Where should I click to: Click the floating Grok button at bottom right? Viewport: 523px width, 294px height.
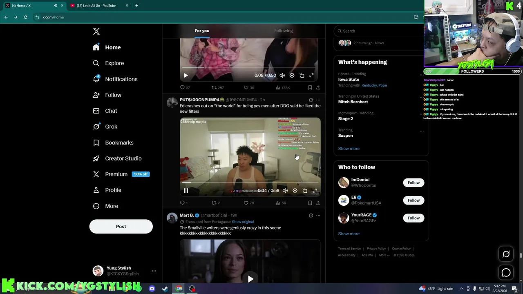coord(506,254)
